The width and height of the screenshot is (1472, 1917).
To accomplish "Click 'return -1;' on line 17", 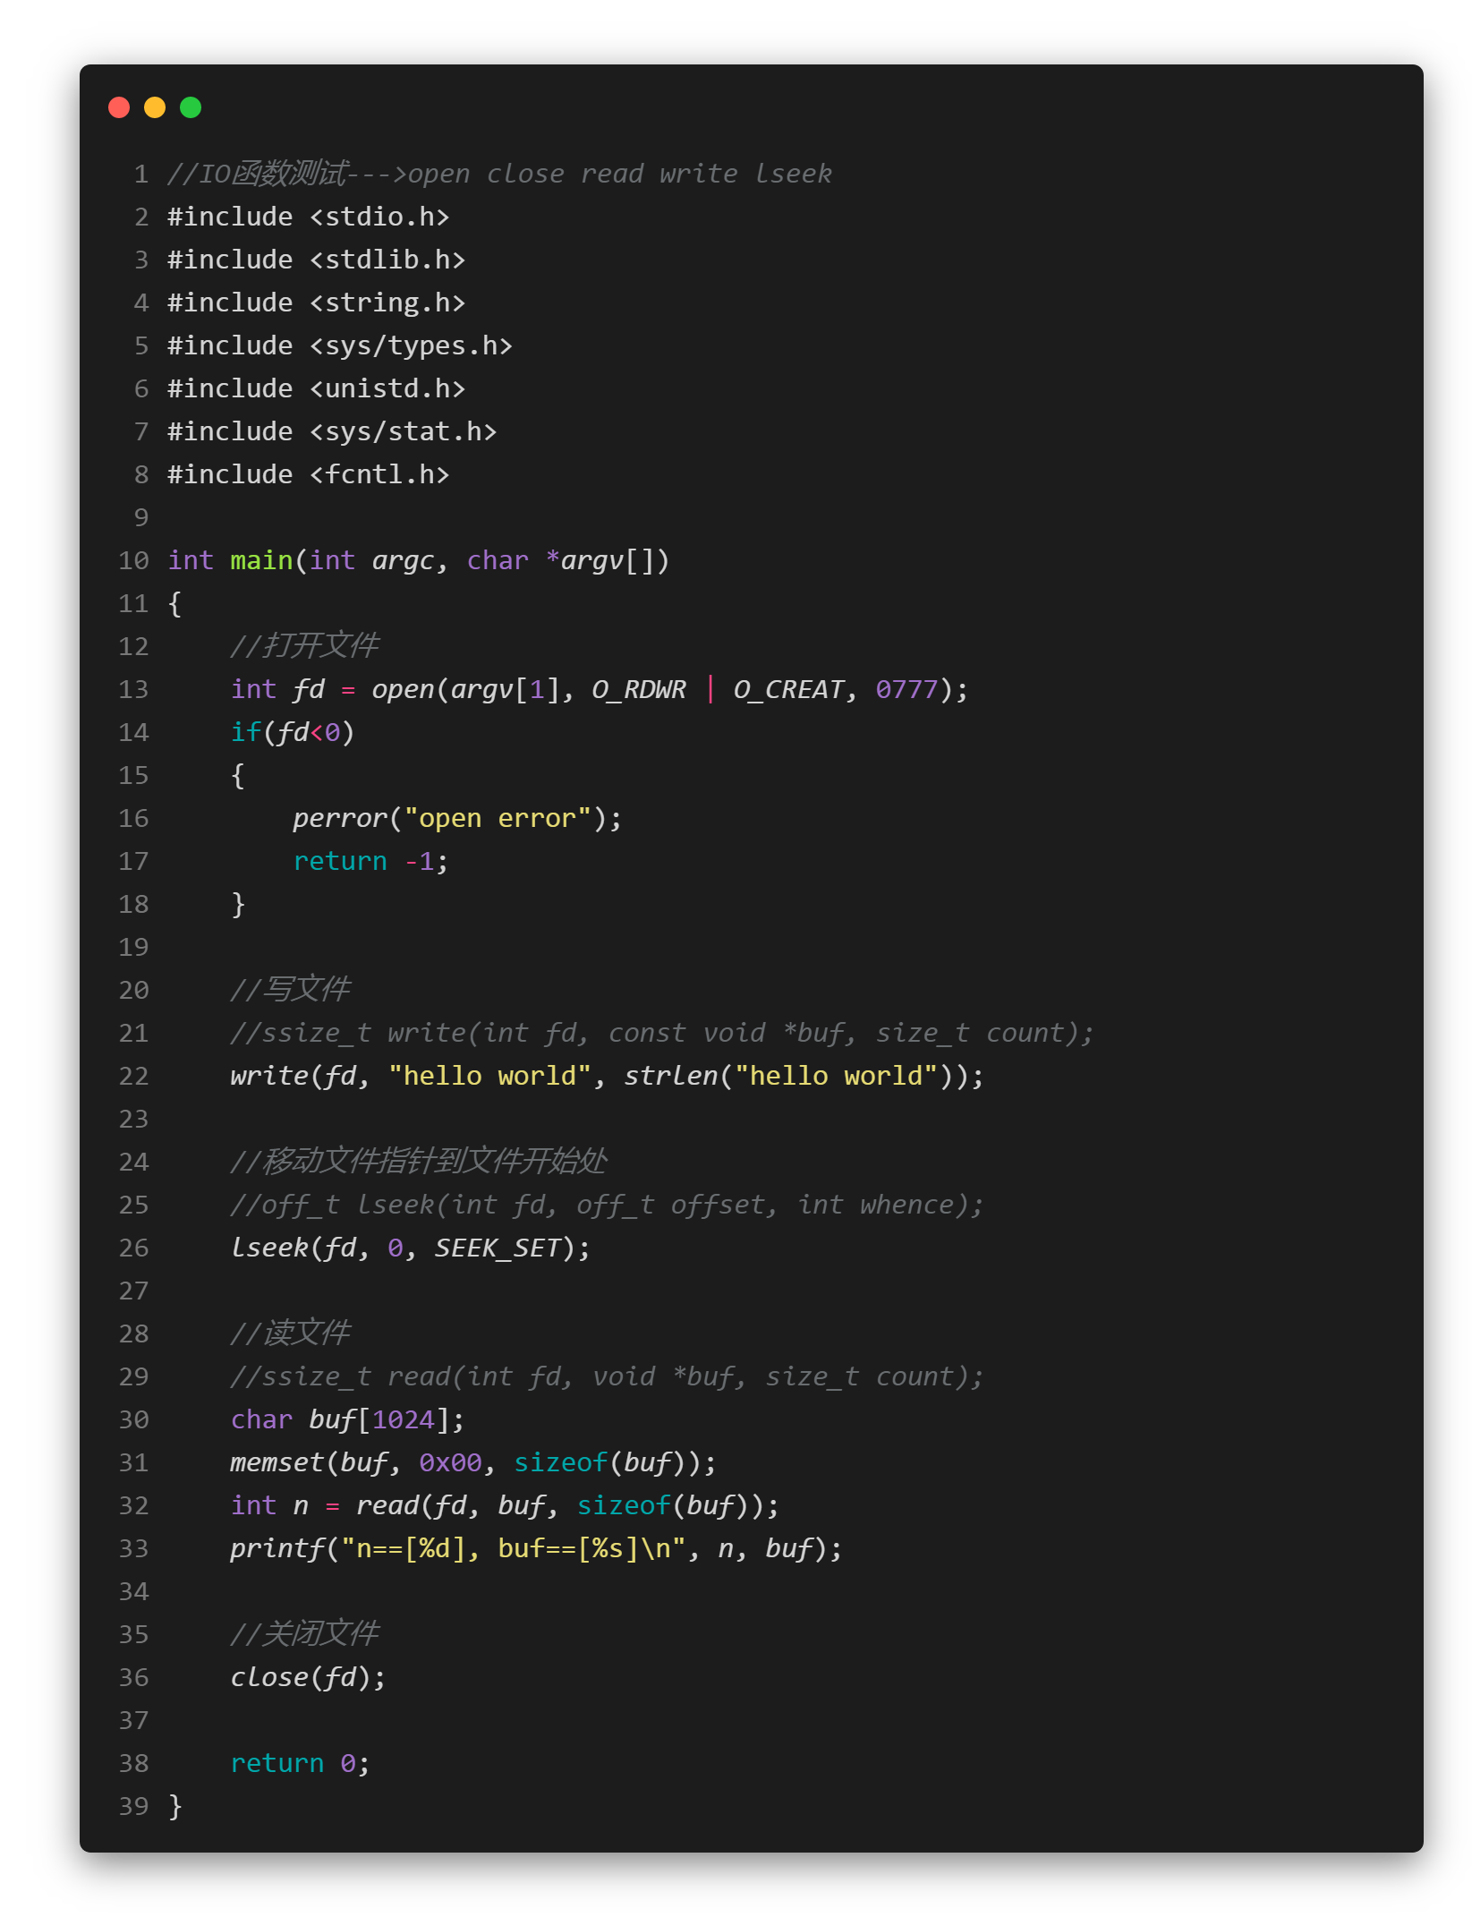I will coord(370,861).
